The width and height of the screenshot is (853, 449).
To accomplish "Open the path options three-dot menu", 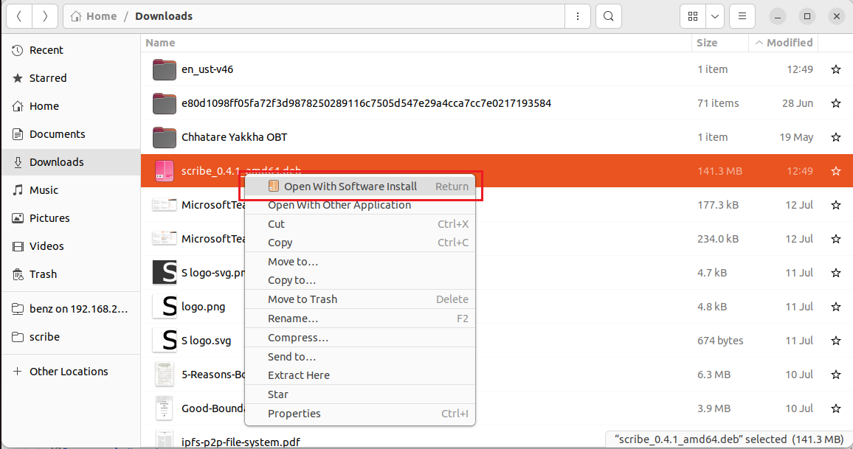I will (577, 16).
